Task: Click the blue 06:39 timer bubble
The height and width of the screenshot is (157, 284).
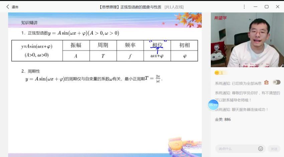Action: tap(213, 105)
